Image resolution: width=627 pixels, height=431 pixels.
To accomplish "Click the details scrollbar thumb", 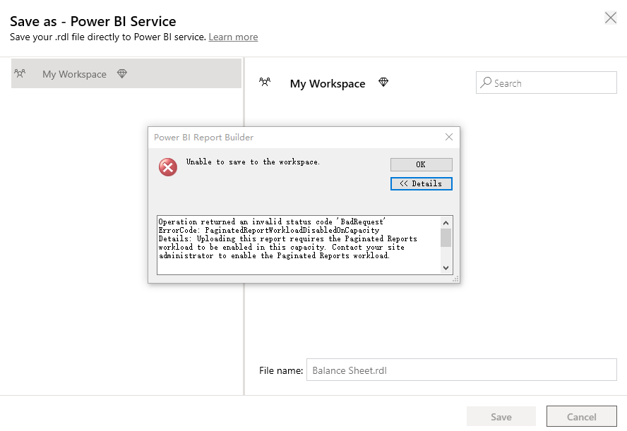I will pos(446,238).
